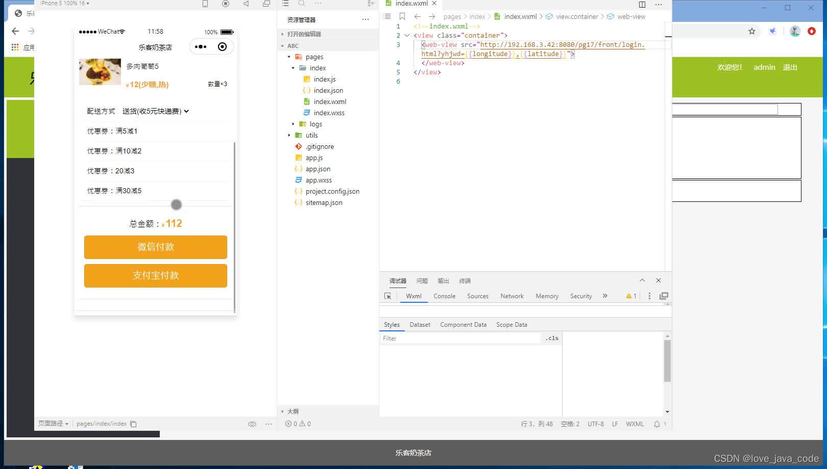
Task: Open the search icon in the sidebar
Action: 302,4
